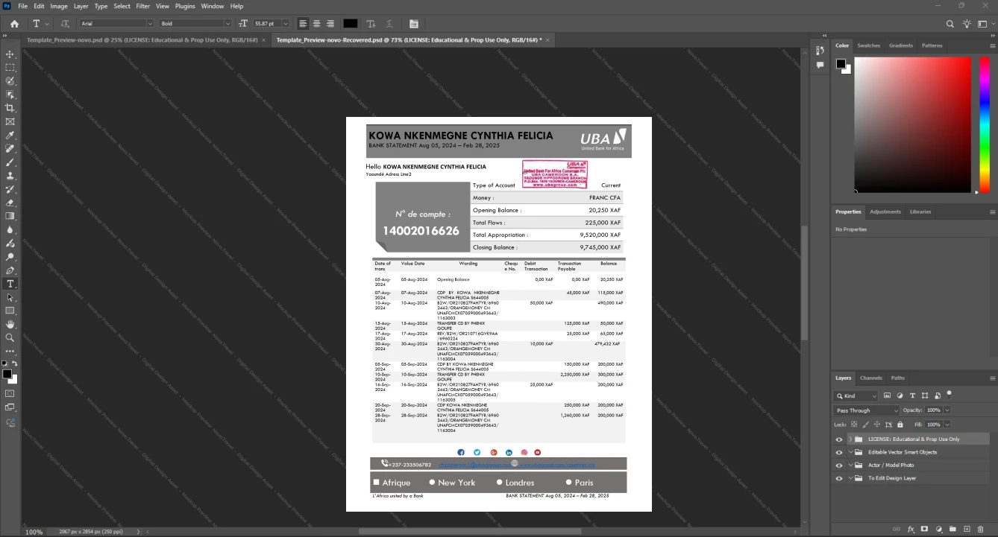Right align text button
Viewport: 998px width, 537px height.
(330, 24)
